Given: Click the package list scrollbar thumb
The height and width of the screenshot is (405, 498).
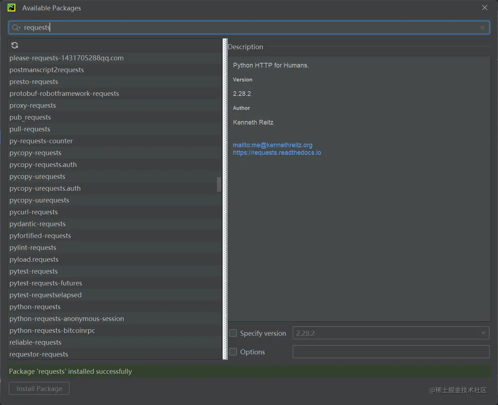Looking at the screenshot, I should click(x=219, y=184).
